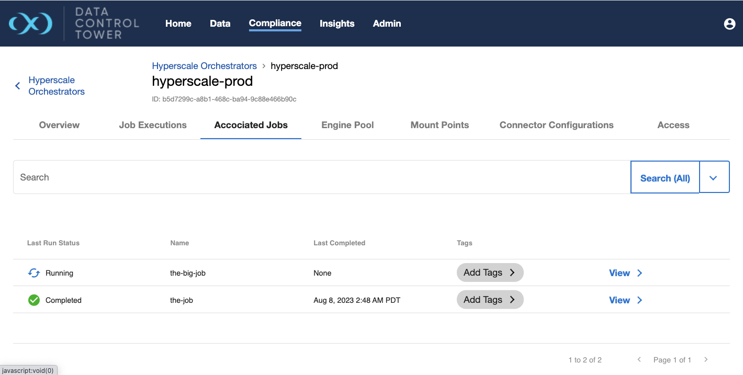Expand Add Tags for the-big-job
The image size is (743, 375).
pos(490,272)
